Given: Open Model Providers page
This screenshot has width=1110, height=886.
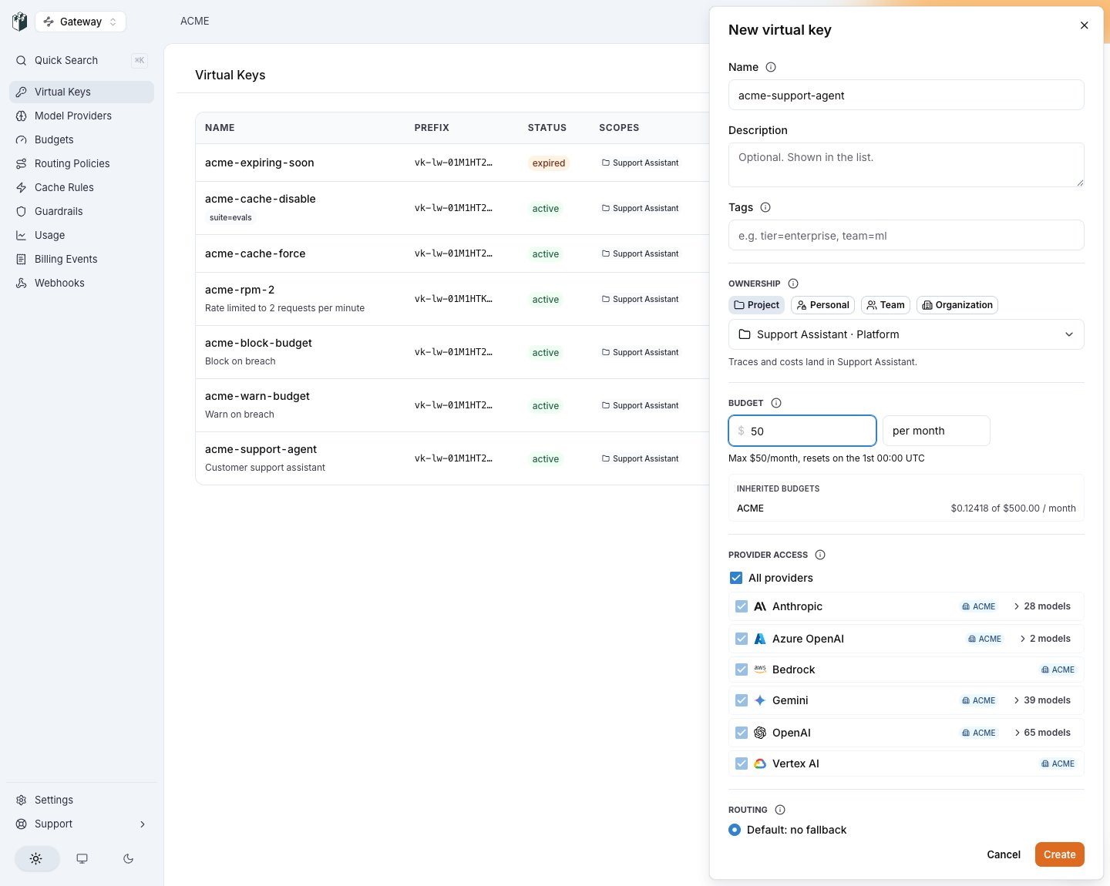Looking at the screenshot, I should (x=82, y=116).
